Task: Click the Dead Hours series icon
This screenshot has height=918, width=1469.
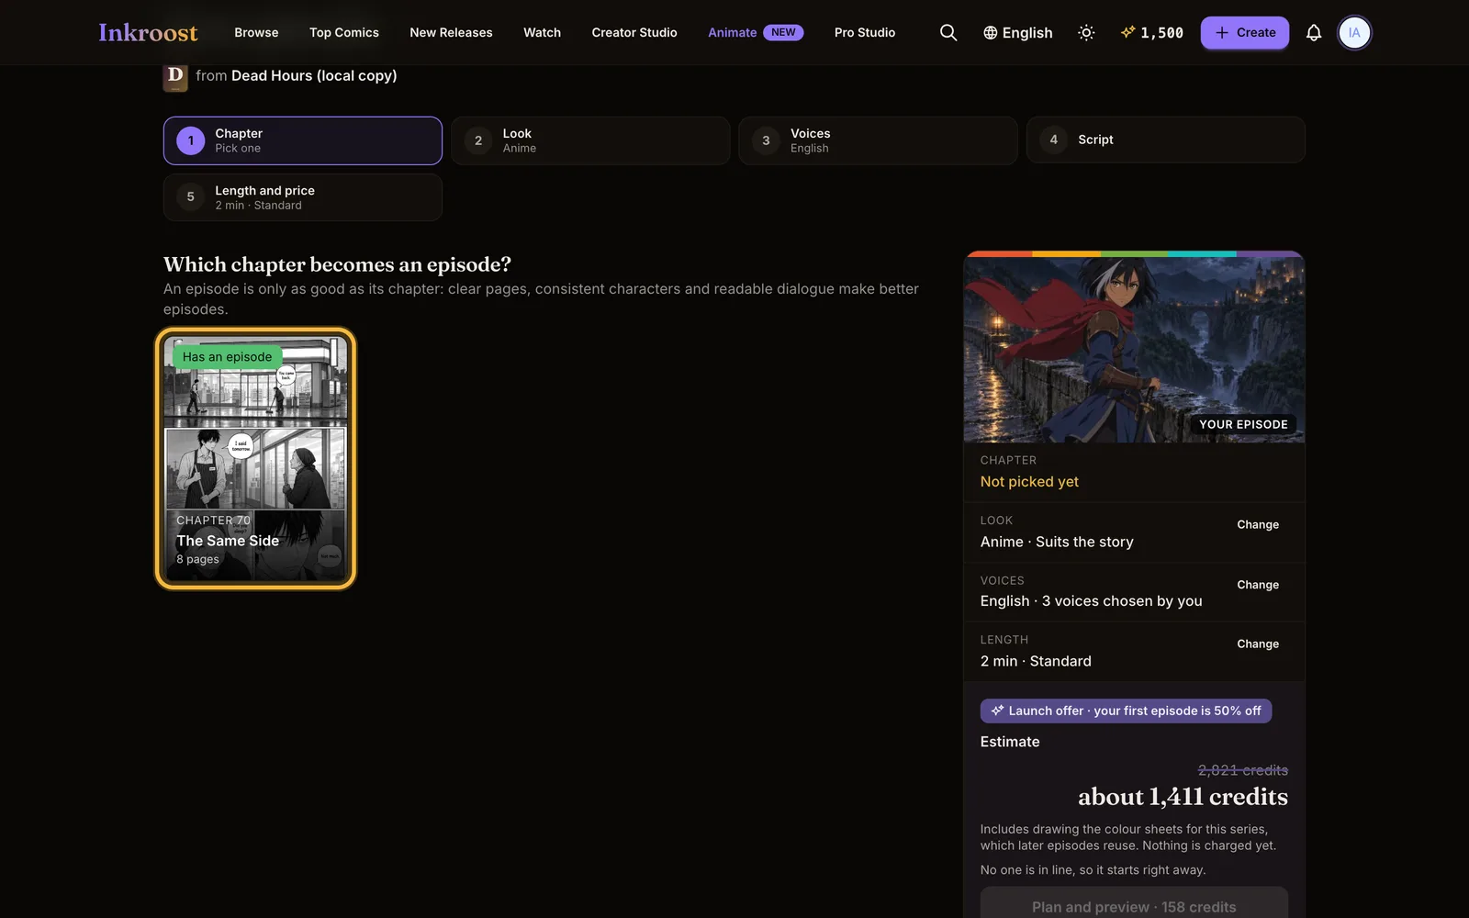Action: point(175,76)
